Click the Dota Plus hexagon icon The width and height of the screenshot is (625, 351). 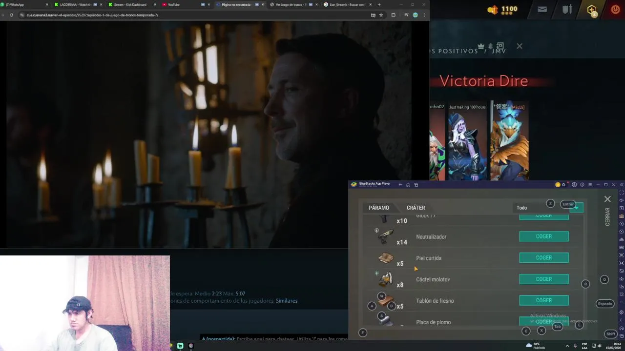[592, 10]
